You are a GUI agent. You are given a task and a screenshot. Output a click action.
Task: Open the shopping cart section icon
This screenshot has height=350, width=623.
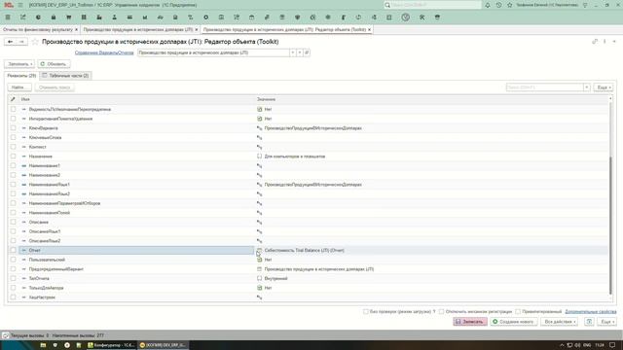(68, 17)
